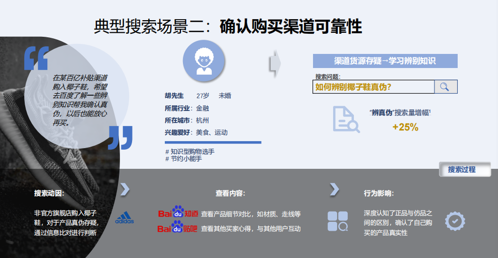Click the 行为影响 heading
Viewport: 498px width, 258px height.
click(379, 193)
